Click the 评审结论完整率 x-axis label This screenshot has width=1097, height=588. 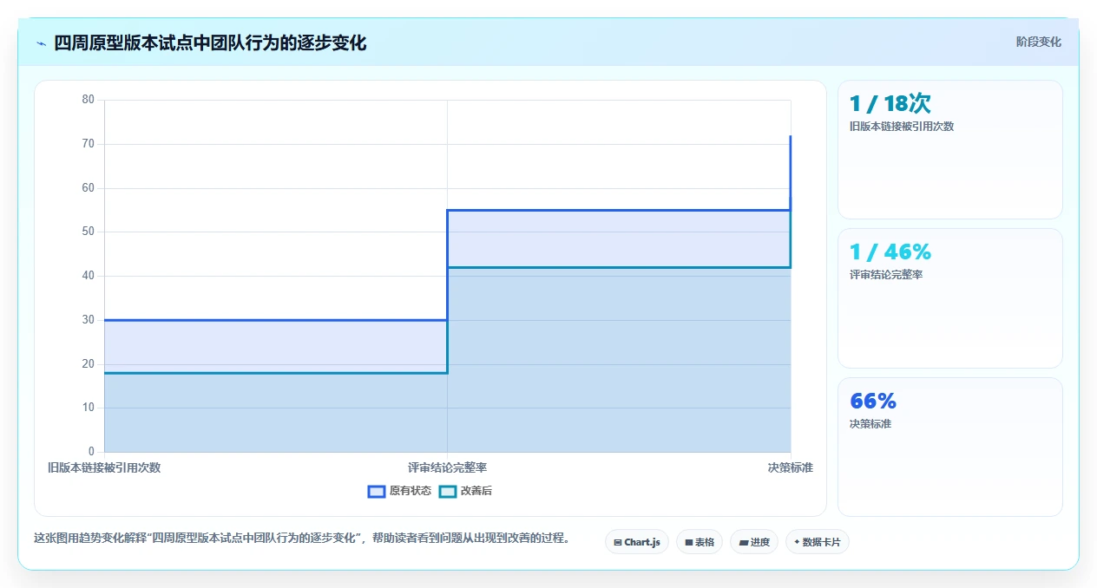(448, 467)
